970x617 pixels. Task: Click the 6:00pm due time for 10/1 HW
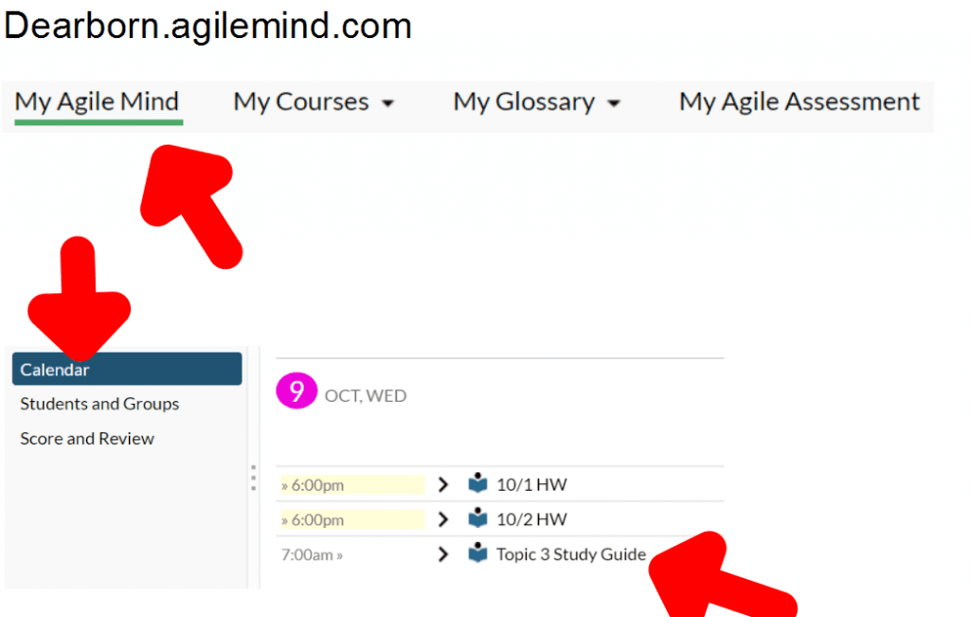click(x=317, y=485)
